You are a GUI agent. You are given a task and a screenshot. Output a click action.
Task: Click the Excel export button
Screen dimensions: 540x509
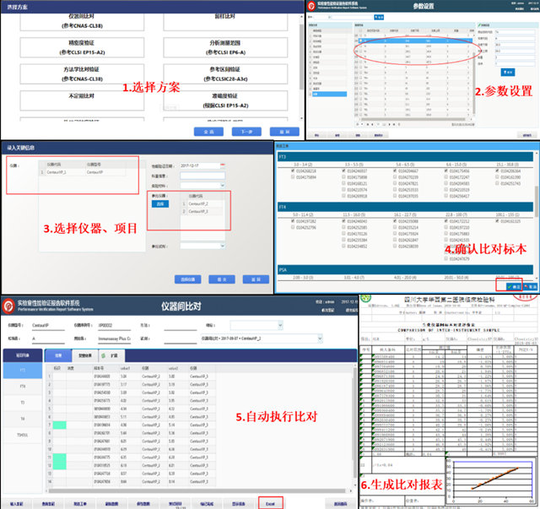pos(270,504)
